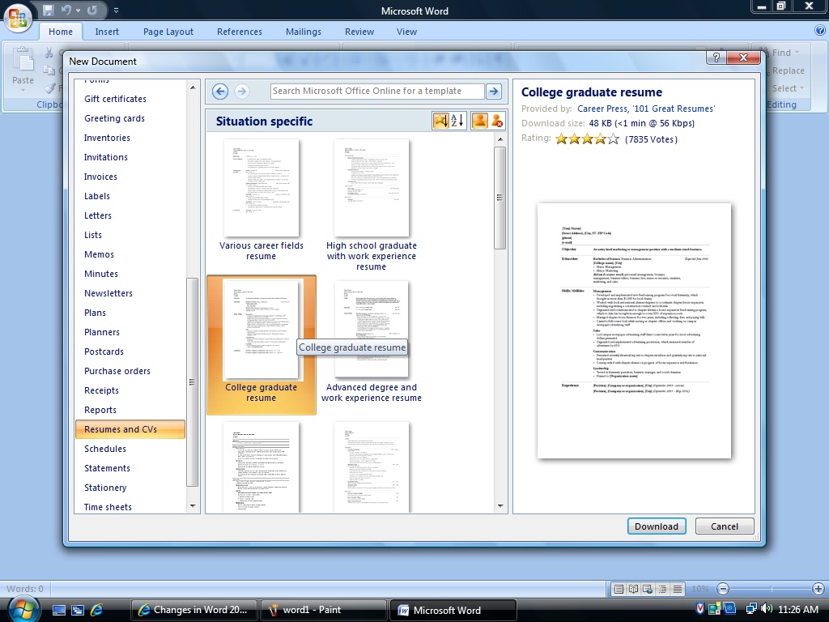Select Gift certificates category
Screen dimensions: 829x622
[115, 99]
